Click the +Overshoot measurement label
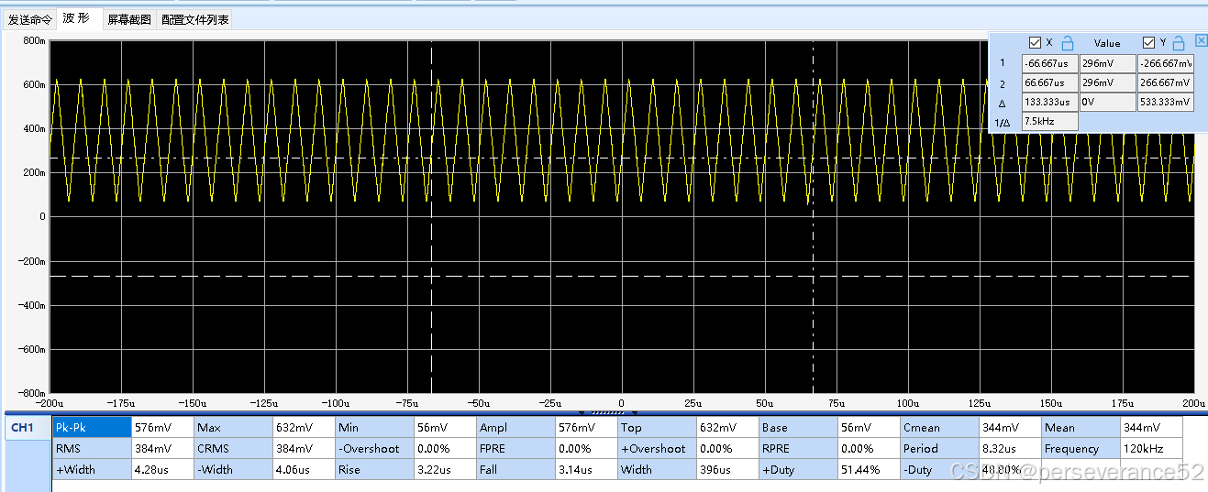 point(658,449)
